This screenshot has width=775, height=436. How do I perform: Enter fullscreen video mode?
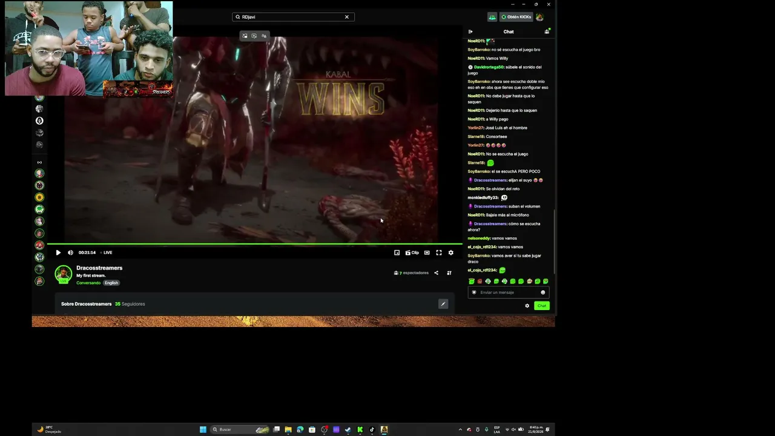pyautogui.click(x=439, y=253)
